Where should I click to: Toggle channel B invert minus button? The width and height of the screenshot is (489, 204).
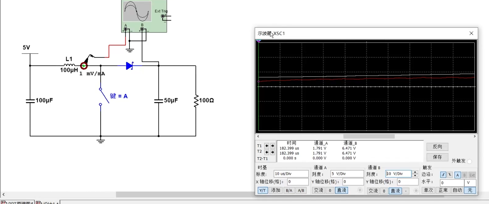406,191
